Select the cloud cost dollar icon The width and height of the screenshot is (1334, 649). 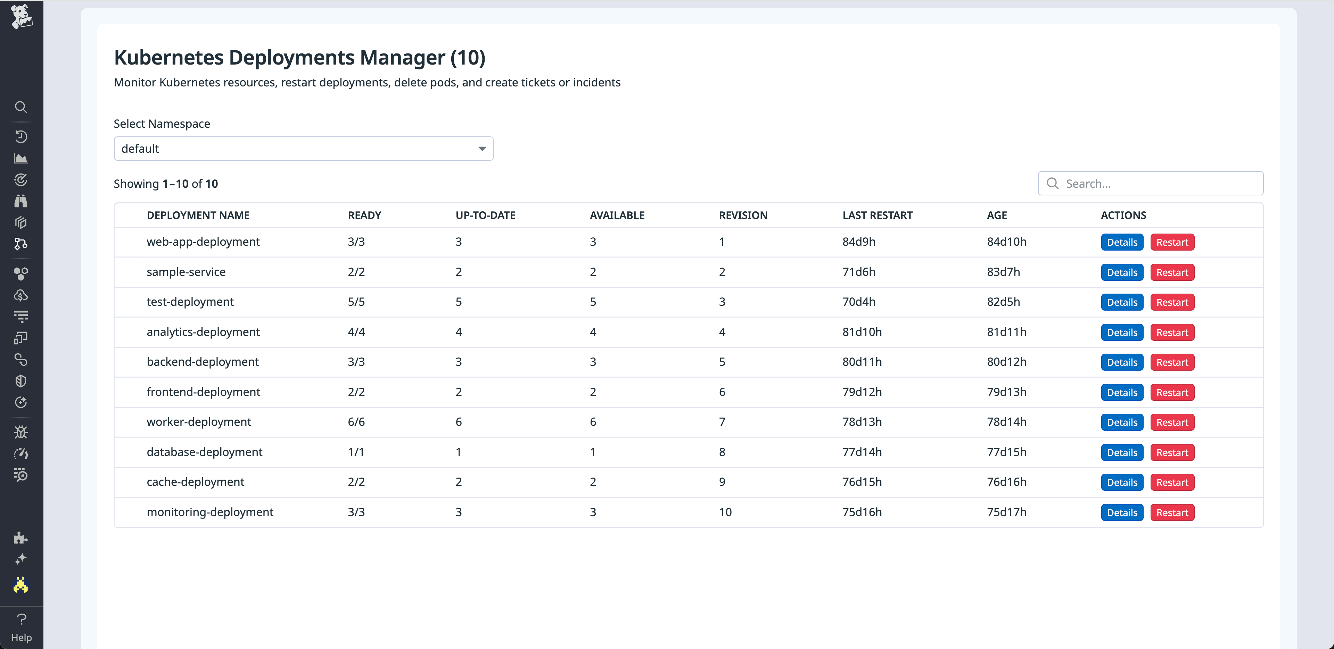pos(21,295)
